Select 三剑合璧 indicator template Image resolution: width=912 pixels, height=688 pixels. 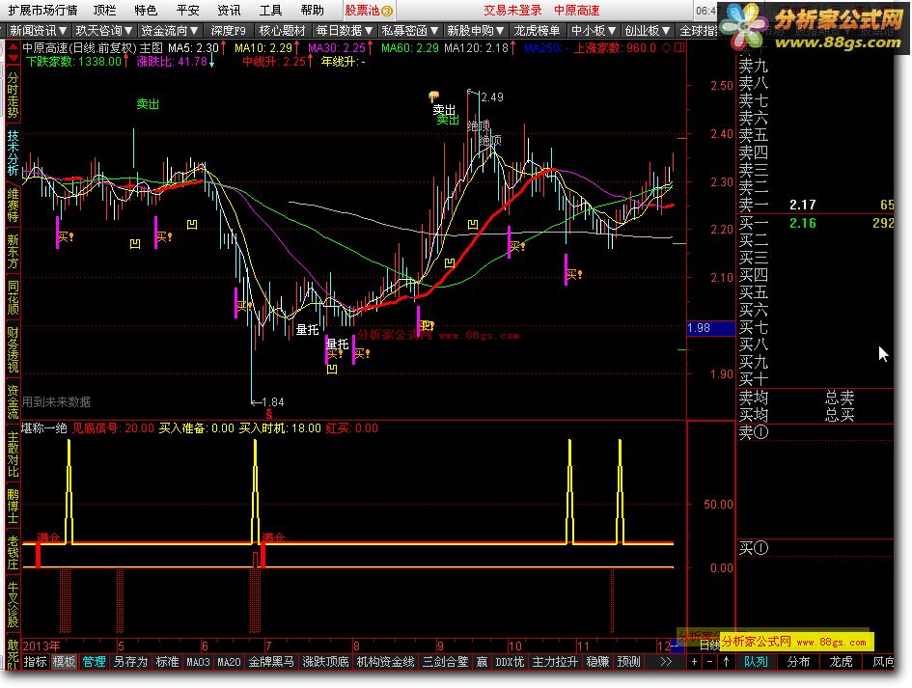[446, 662]
